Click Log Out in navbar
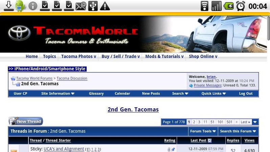The width and height of the screenshot is (270, 152). [246, 93]
